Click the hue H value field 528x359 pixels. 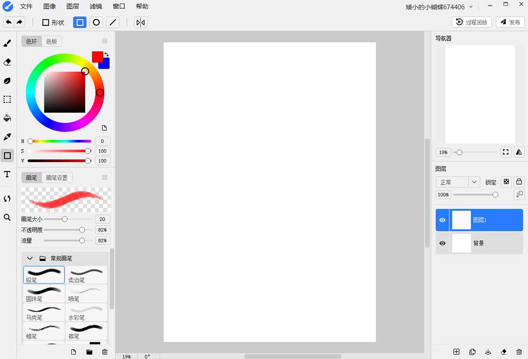[102, 141]
